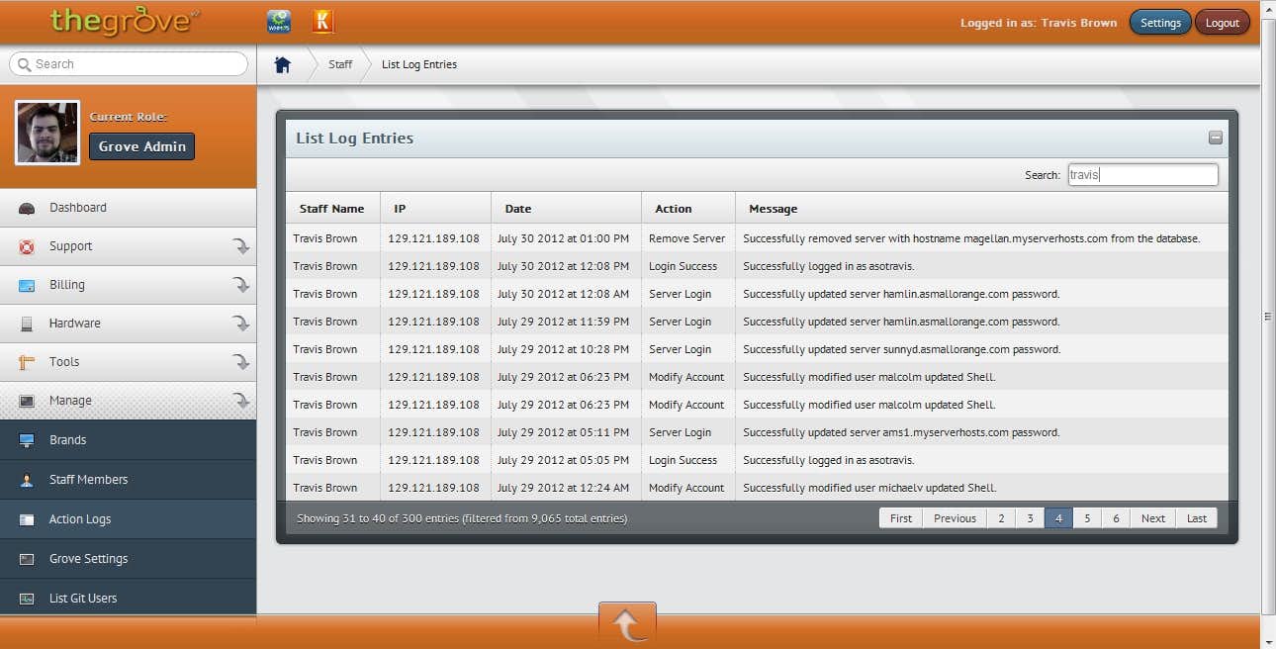Click the Settings button in header
The width and height of the screenshot is (1276, 649).
(x=1160, y=23)
